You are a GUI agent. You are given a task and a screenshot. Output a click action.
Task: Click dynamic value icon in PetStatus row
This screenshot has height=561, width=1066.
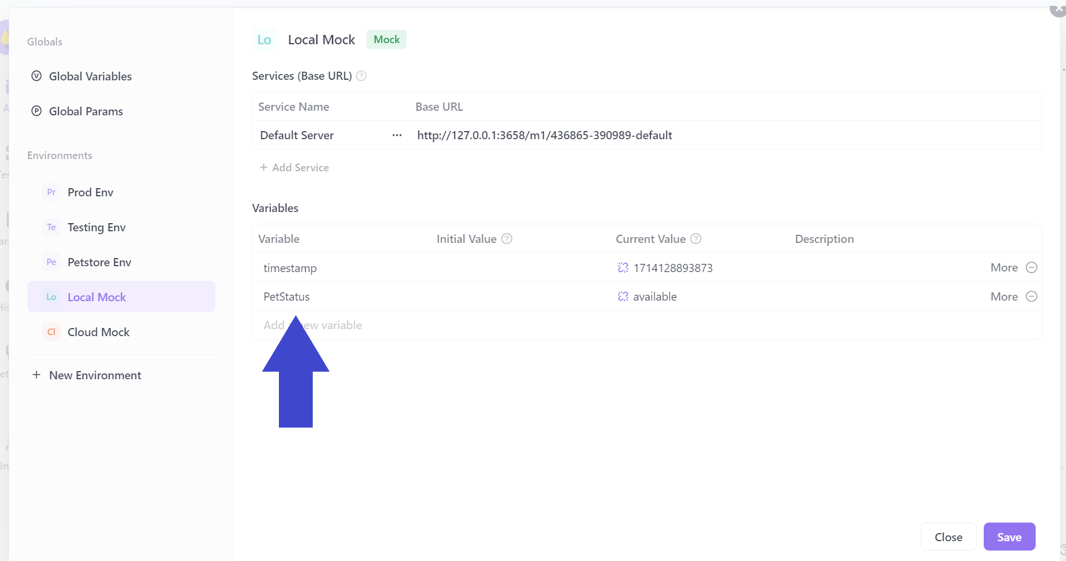(x=623, y=297)
